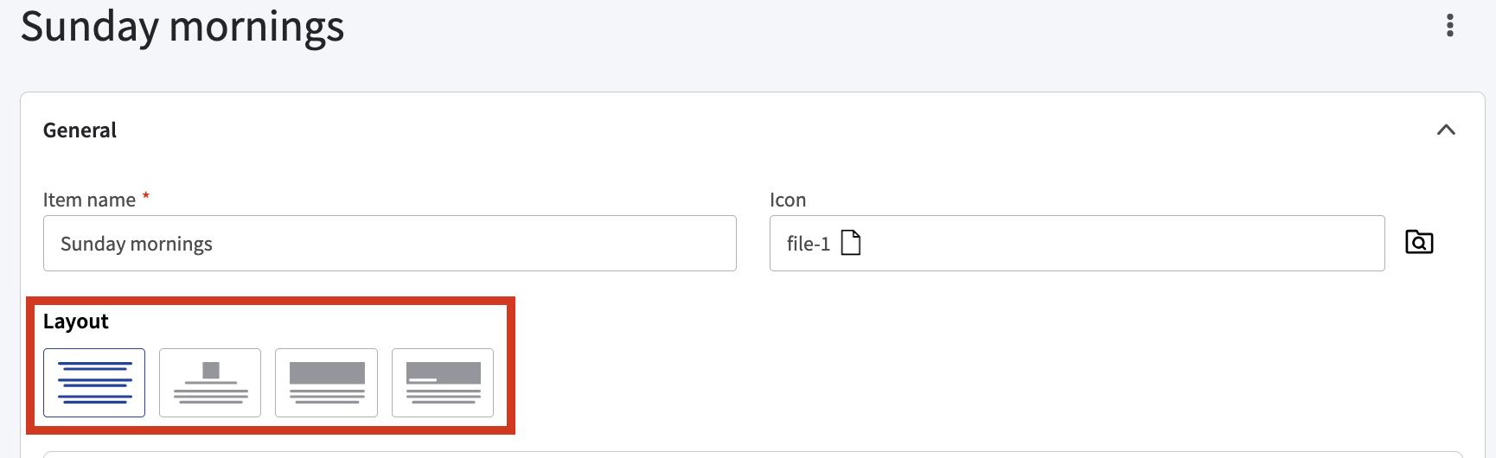Collapse the General section chevron
The image size is (1496, 458).
click(1446, 130)
